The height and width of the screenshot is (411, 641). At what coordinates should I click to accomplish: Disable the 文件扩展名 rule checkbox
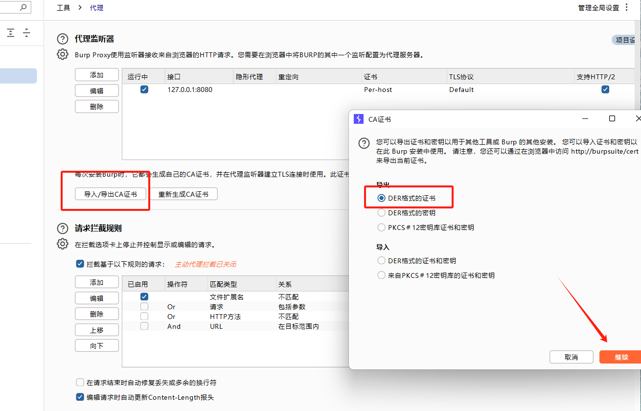(144, 297)
